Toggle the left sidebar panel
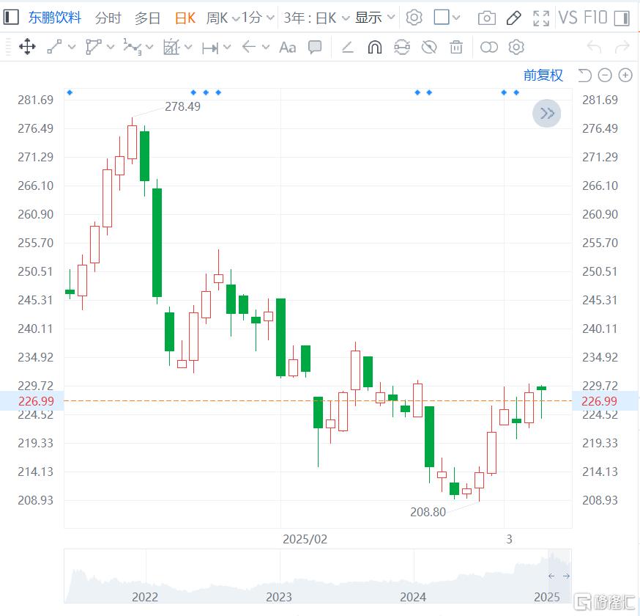Viewport: 640px width, 616px height. 11,18
